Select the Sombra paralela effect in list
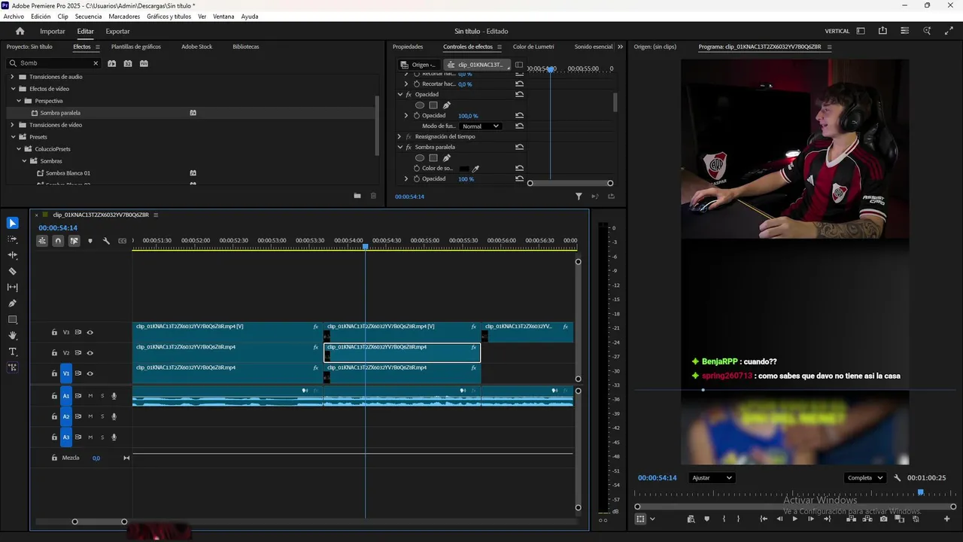The image size is (963, 542). pos(60,113)
